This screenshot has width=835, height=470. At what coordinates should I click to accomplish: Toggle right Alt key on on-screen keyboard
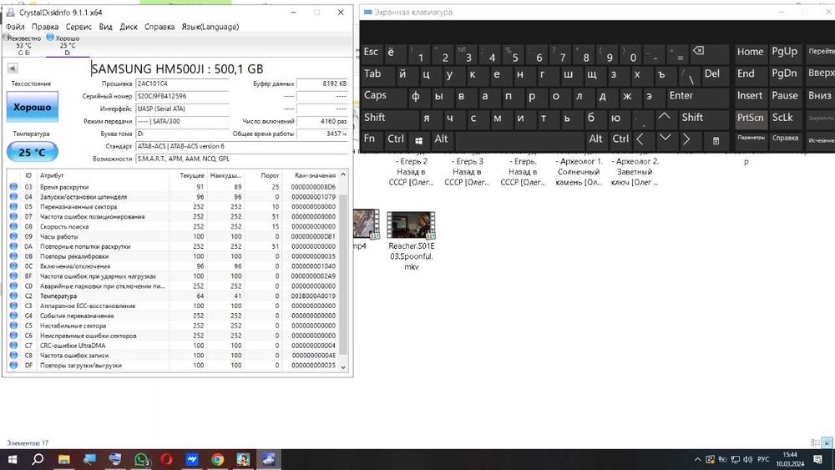(596, 139)
